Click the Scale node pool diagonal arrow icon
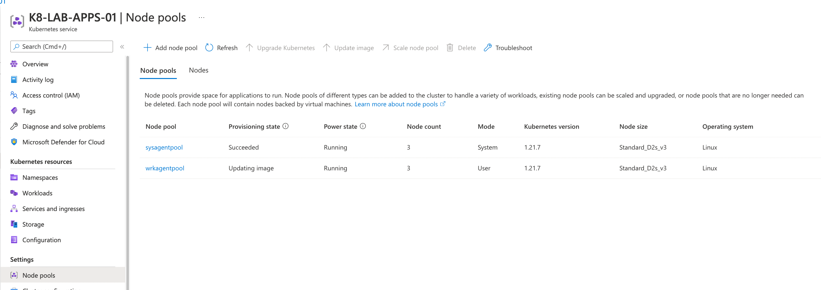The image size is (821, 290). 386,48
